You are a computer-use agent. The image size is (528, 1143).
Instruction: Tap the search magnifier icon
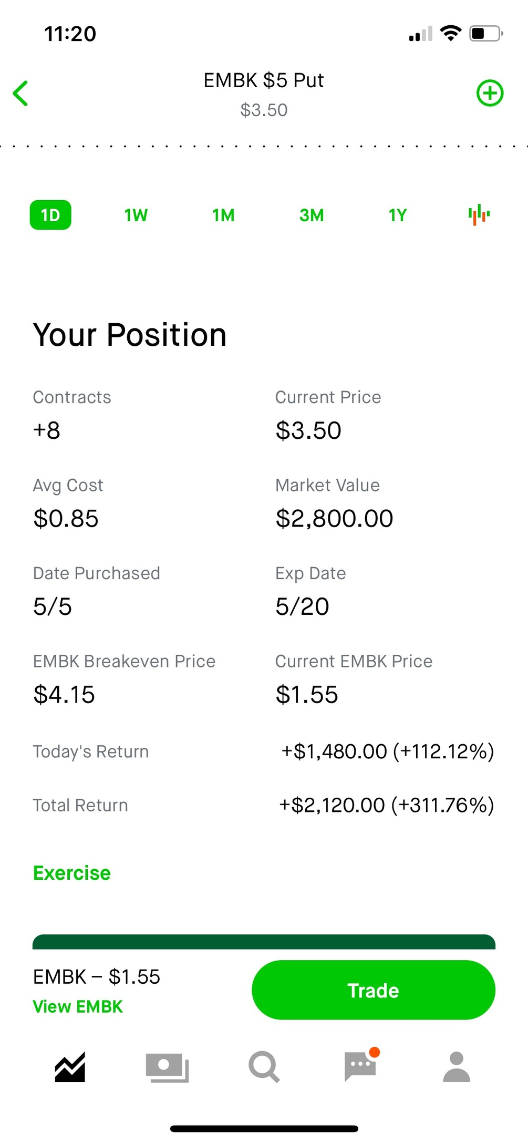pyautogui.click(x=264, y=1067)
